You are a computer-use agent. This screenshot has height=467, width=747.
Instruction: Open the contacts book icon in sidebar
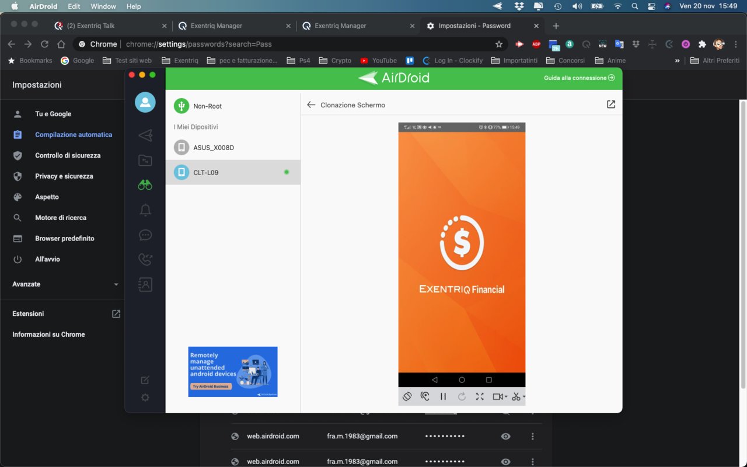tap(145, 285)
